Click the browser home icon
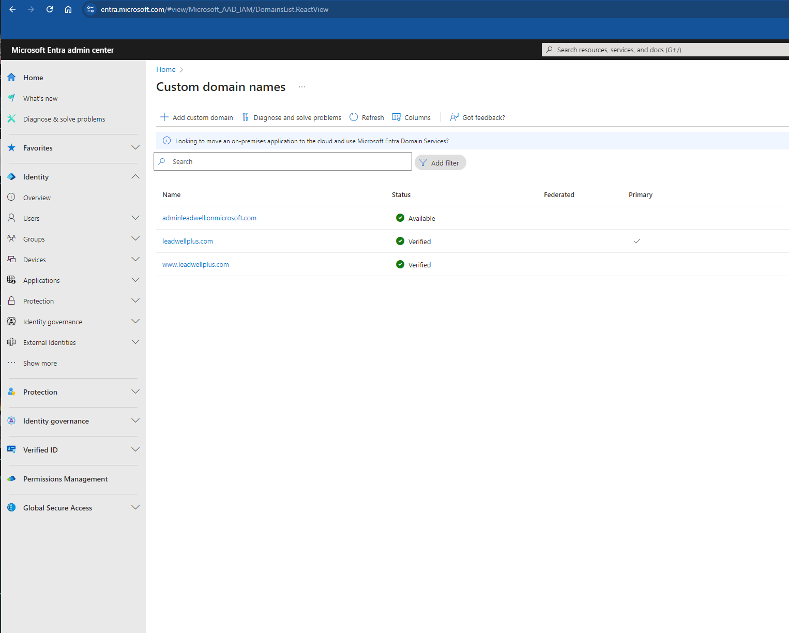 [x=68, y=9]
